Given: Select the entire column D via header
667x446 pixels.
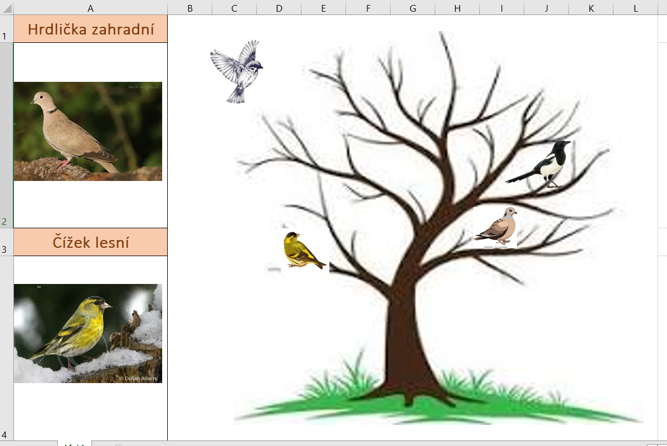Looking at the screenshot, I should click(x=279, y=8).
